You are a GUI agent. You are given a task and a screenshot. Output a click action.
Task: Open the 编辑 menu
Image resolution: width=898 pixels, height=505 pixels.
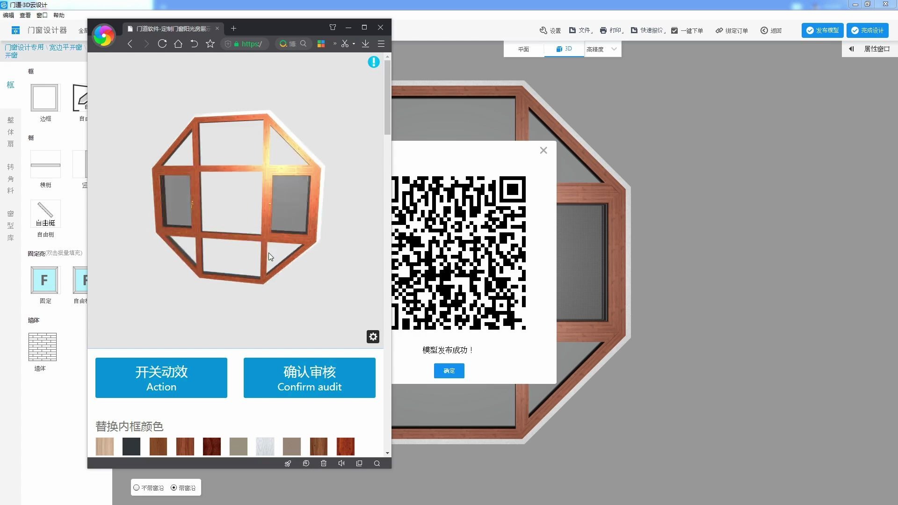tap(8, 15)
